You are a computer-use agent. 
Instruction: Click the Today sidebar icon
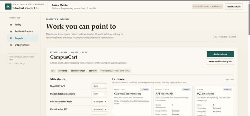[11, 25]
